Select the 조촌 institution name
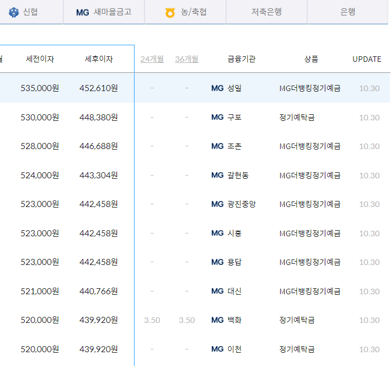391x366 pixels. (x=234, y=146)
